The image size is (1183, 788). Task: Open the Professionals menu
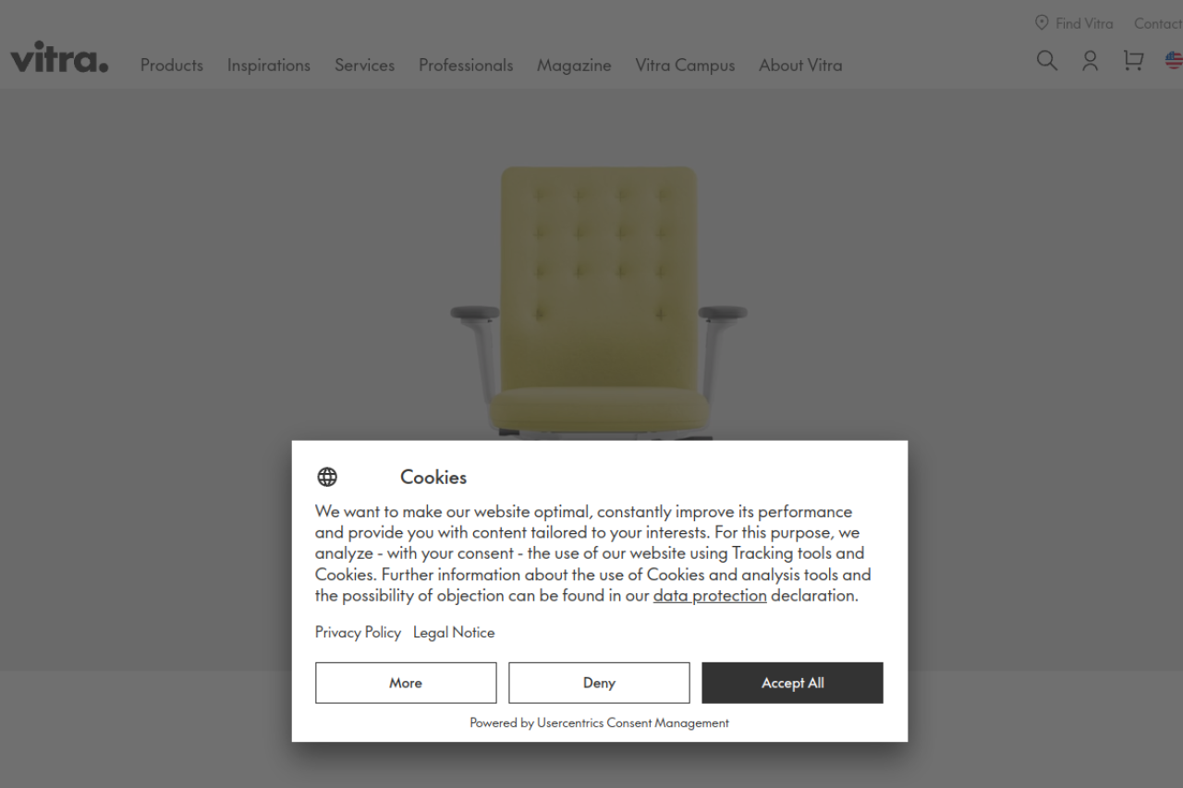click(466, 66)
